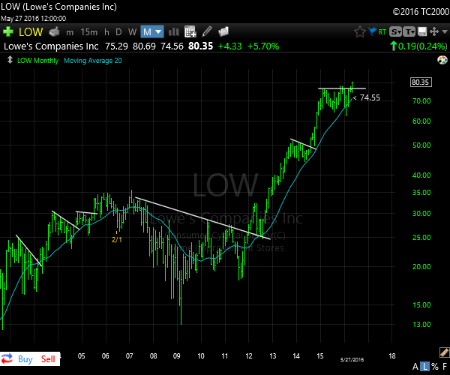450x375 pixels.
Task: Switch chart to Daily 'D' timeframe
Action: (x=118, y=32)
